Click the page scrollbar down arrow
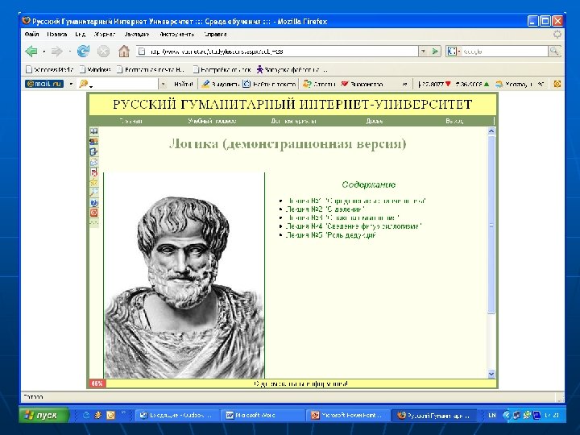 click(x=491, y=374)
